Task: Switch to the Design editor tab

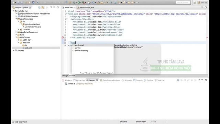Action: tap(65, 76)
